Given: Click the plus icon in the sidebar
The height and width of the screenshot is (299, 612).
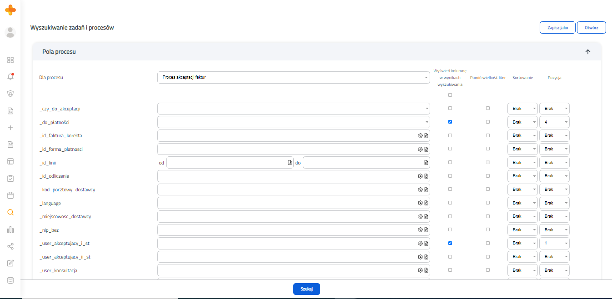Looking at the screenshot, I should [x=10, y=128].
